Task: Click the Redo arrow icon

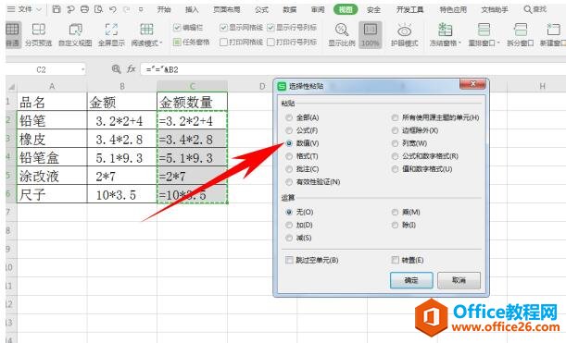Action: pyautogui.click(x=126, y=9)
